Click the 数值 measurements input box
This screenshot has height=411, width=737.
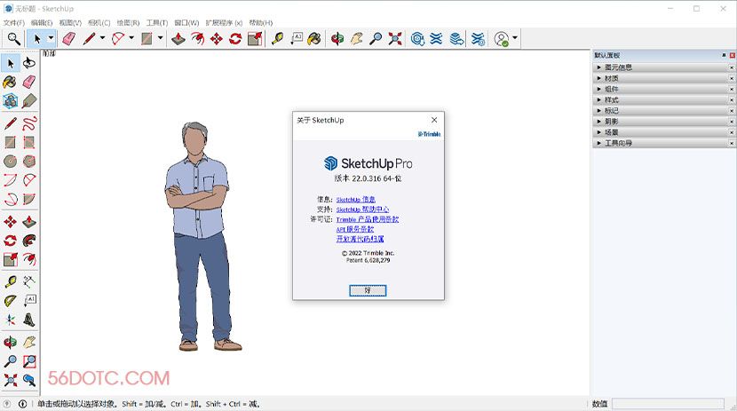(668, 404)
